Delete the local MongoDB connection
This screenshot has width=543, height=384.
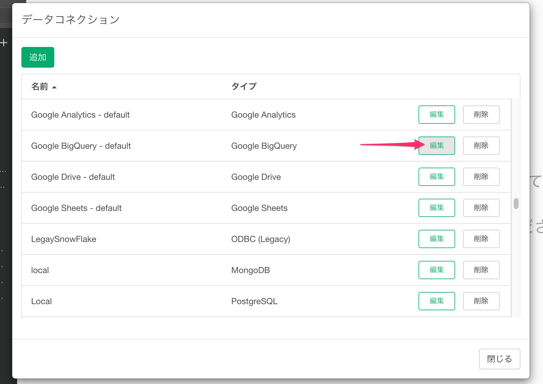pos(481,270)
